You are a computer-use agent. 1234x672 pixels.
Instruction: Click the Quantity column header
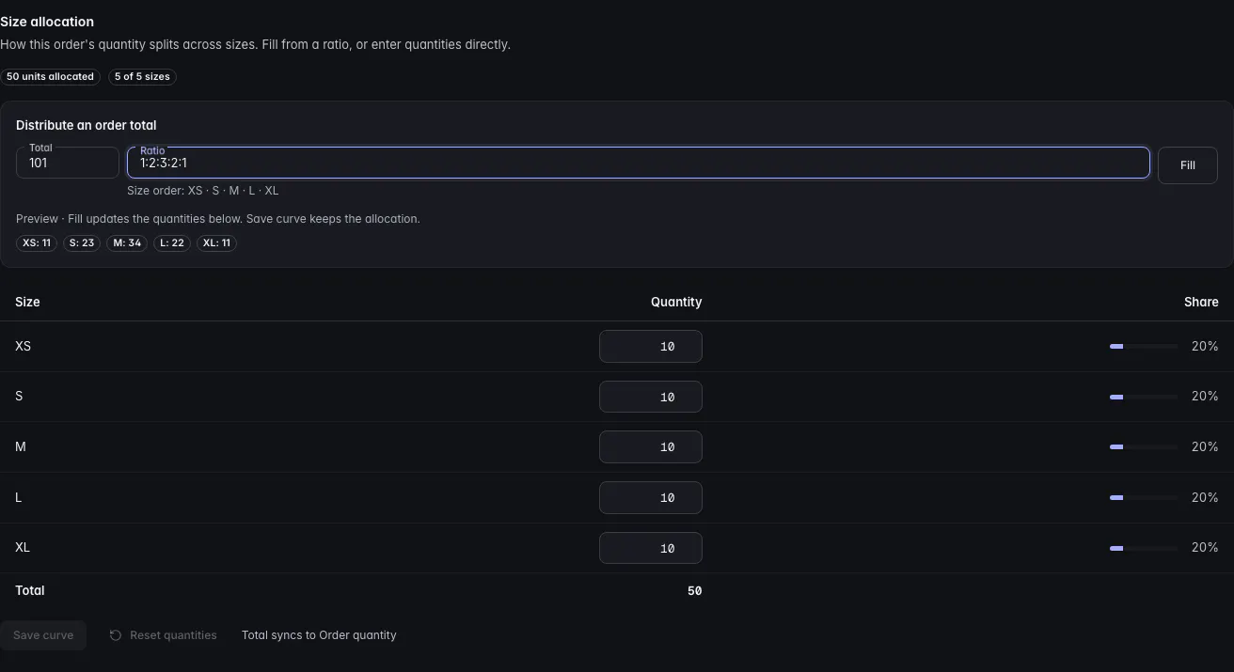point(676,302)
